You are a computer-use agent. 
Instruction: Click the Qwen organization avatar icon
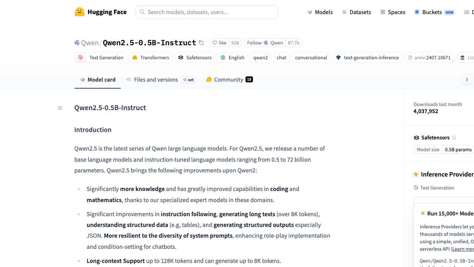(77, 43)
